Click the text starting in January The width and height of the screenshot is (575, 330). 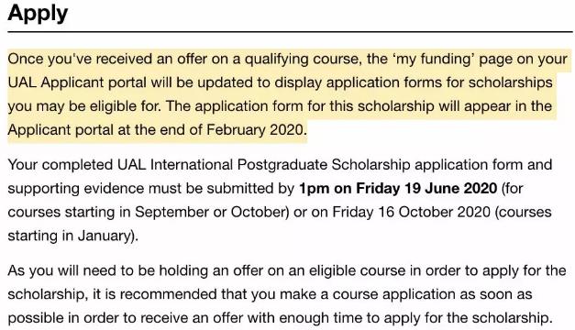pos(70,236)
